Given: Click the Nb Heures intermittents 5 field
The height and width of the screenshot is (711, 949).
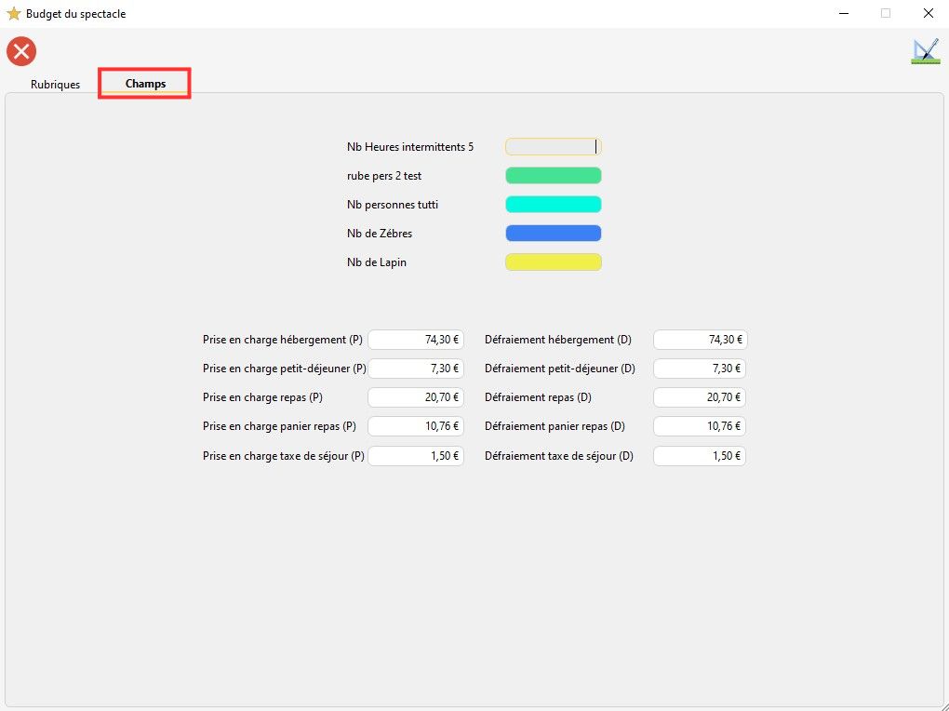Looking at the screenshot, I should tap(553, 147).
